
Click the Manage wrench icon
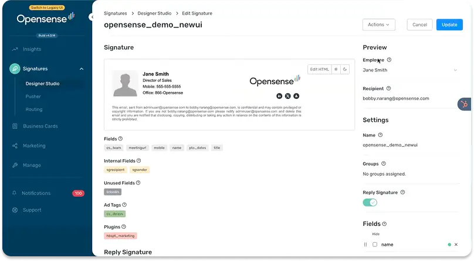pyautogui.click(x=15, y=165)
